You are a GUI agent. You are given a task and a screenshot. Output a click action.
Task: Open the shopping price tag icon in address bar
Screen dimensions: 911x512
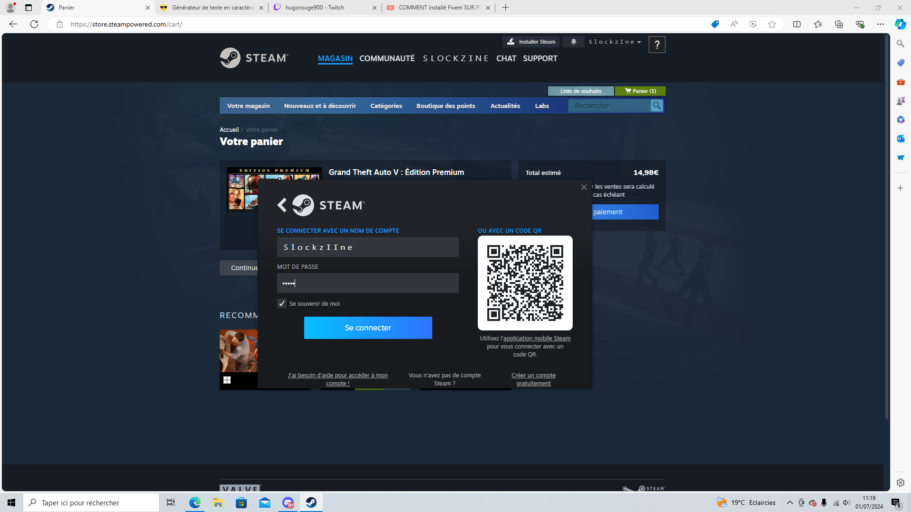coord(715,24)
